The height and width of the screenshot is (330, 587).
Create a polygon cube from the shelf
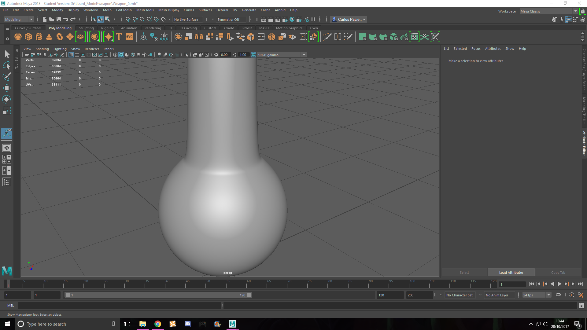pyautogui.click(x=28, y=37)
